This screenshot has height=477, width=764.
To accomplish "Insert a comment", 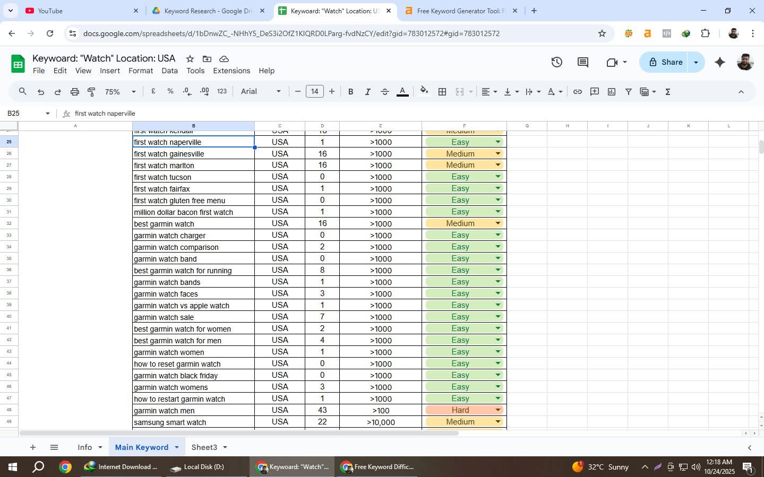I will (x=594, y=91).
